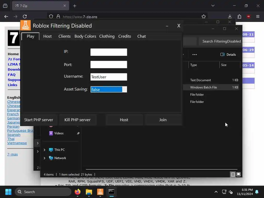264x198 pixels.
Task: Close the 7-Zip browser tab
Action: (x=65, y=6)
